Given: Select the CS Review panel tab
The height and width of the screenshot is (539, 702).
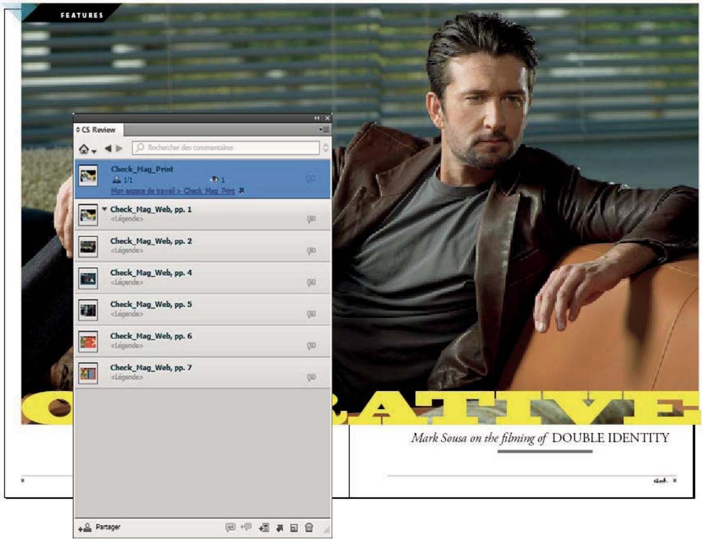Looking at the screenshot, I should [x=99, y=129].
